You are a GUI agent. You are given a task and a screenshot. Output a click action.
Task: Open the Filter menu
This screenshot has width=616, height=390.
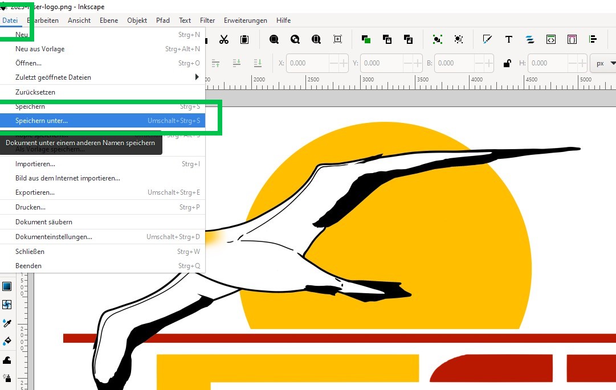click(x=207, y=20)
